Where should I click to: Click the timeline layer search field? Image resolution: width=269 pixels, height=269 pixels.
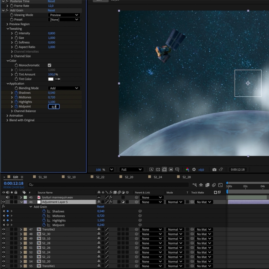point(105,185)
